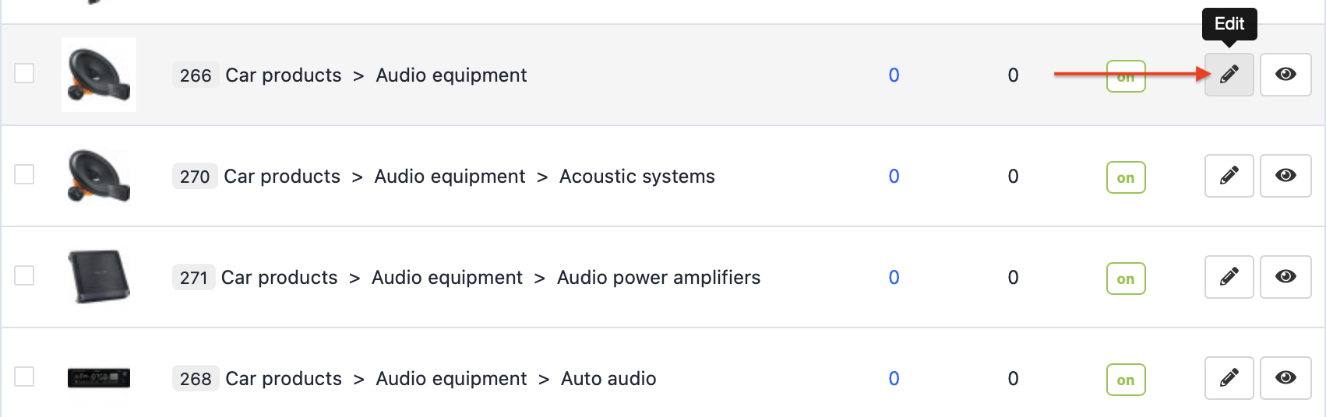1326x417 pixels.
Task: Preview the Audio power amplifiers category
Action: [1285, 277]
